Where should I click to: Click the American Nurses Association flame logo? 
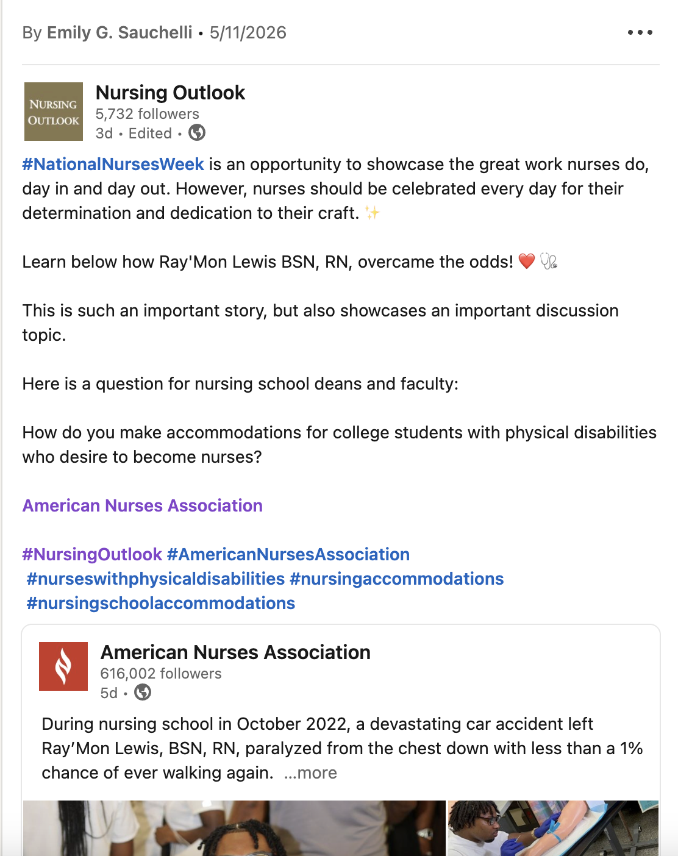(63, 666)
